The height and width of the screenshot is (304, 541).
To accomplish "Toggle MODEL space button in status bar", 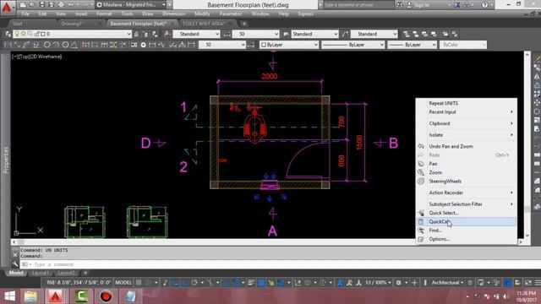I will click(123, 283).
